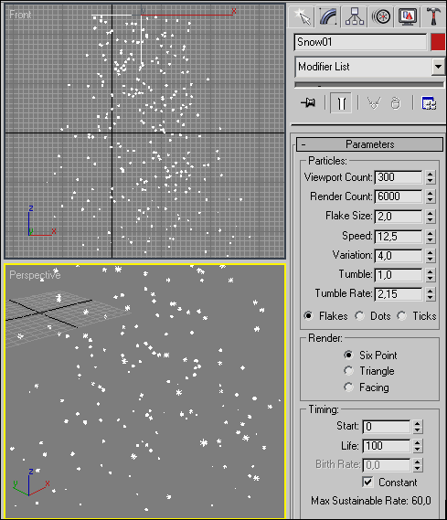Adjust the Variation spinner
The image size is (447, 520).
point(430,255)
